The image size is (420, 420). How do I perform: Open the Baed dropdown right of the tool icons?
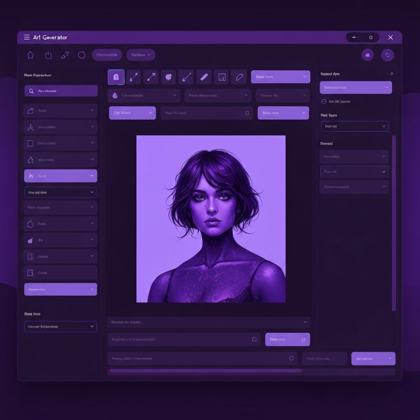(x=281, y=77)
